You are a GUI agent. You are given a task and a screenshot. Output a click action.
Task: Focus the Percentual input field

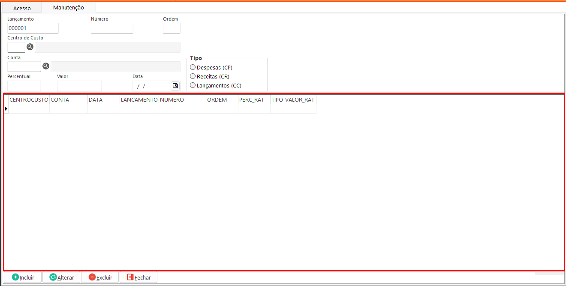[24, 86]
